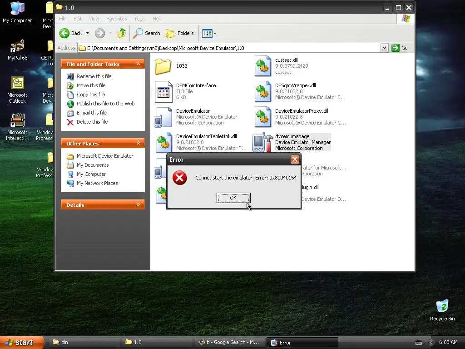This screenshot has height=349, width=465.
Task: Open My Documents in Other Places
Action: click(x=93, y=165)
